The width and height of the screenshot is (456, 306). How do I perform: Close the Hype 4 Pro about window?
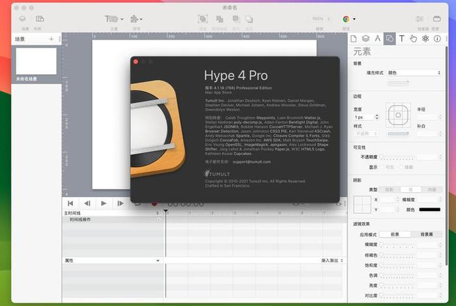coord(135,62)
